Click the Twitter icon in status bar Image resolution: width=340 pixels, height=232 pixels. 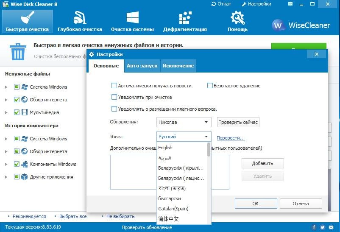click(323, 227)
